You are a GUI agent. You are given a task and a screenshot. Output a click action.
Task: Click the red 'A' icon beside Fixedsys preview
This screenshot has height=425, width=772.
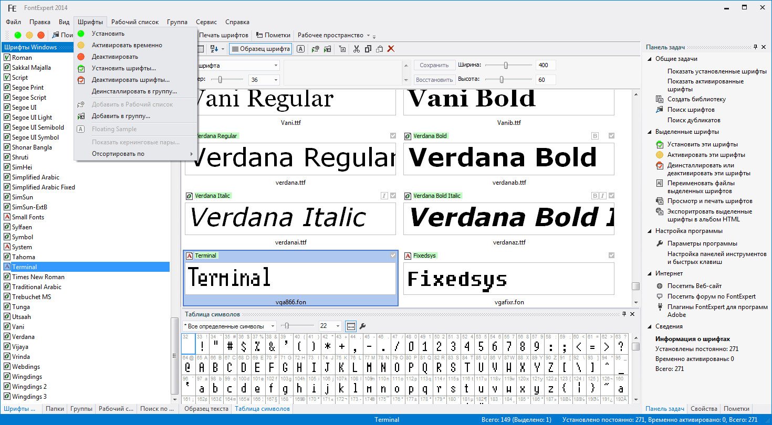(408, 256)
